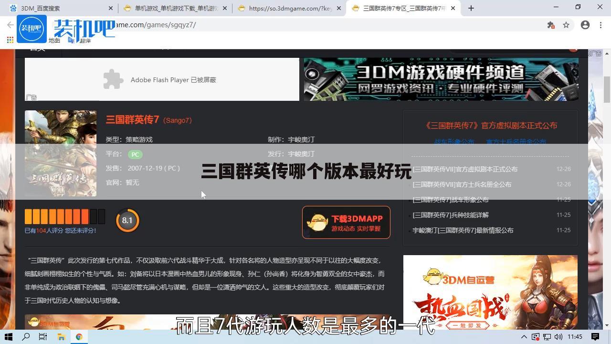611x344 pixels.
Task: Click the 三国群英传7 game cover image
Action: pos(61,153)
